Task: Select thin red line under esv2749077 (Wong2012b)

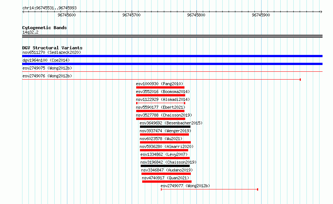Action: (210, 189)
